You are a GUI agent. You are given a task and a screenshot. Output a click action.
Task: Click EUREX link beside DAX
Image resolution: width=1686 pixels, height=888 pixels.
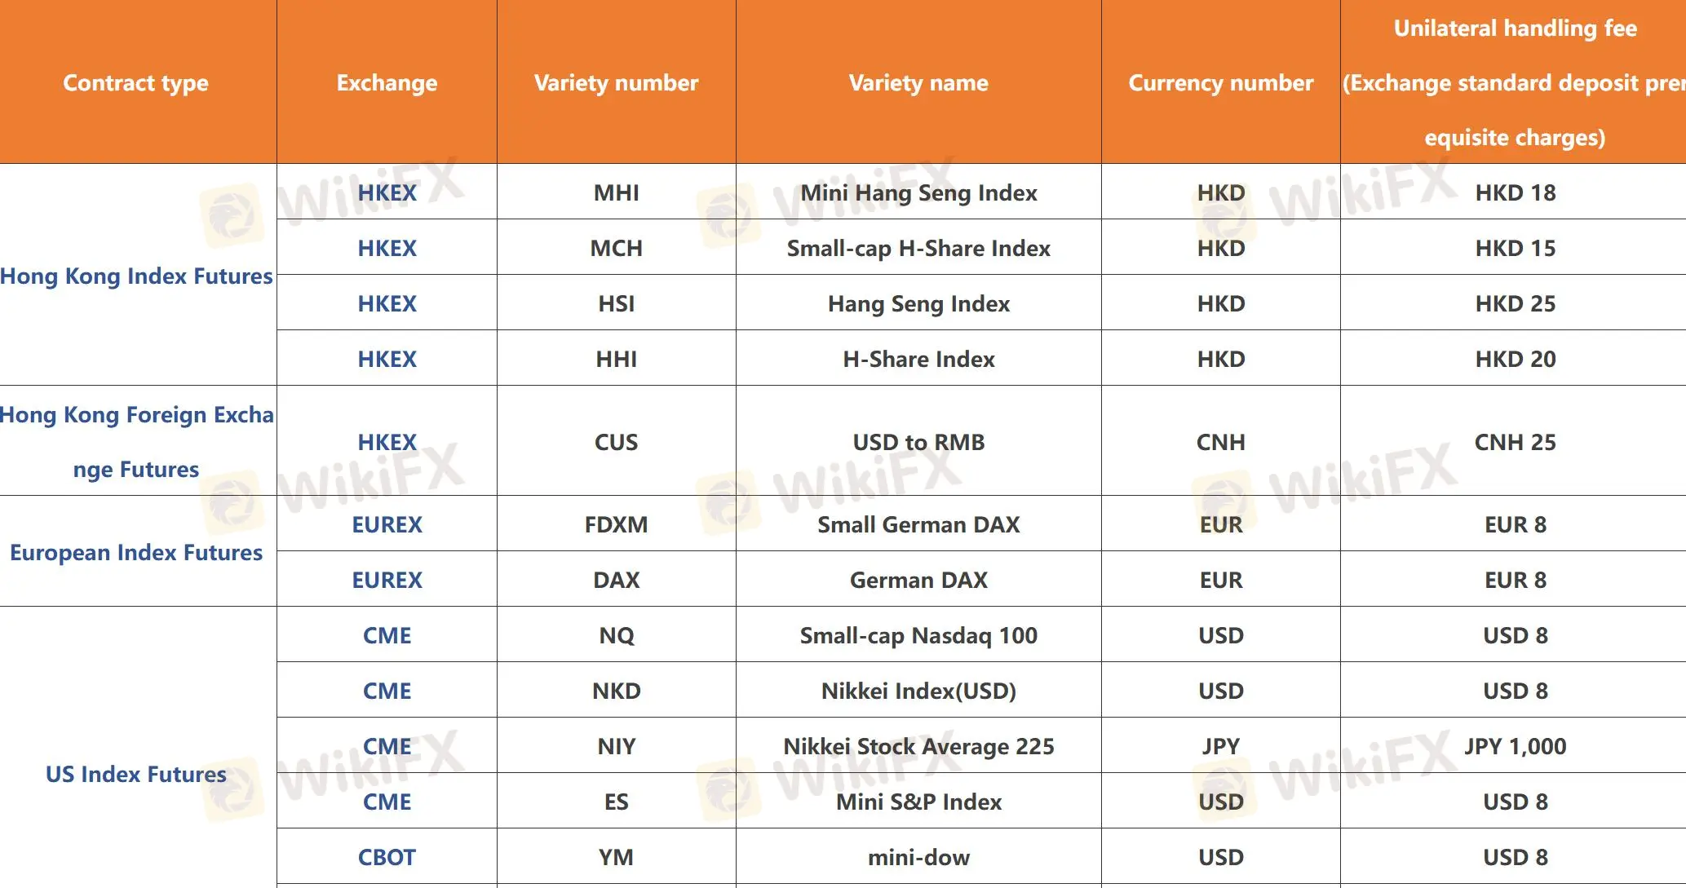click(387, 581)
